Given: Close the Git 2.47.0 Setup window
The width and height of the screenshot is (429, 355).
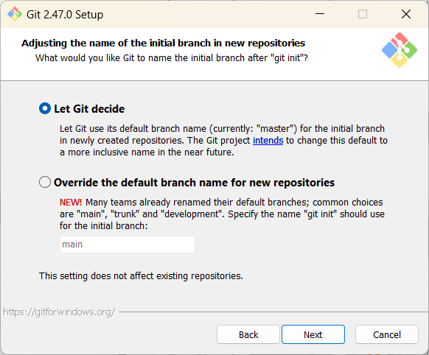Looking at the screenshot, I should click(x=406, y=14).
